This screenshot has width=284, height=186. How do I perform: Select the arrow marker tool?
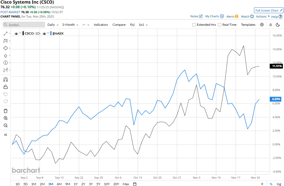(6, 55)
